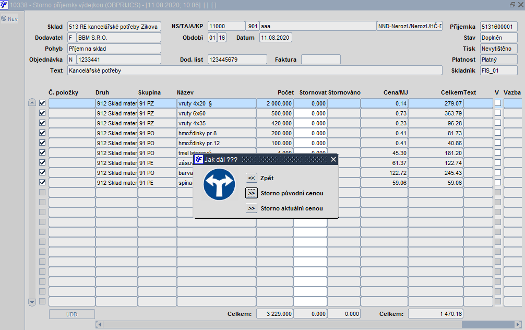Click the Tisk field Nevytištěno

tap(498, 49)
